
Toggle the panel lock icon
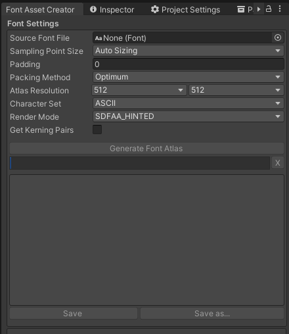[269, 9]
